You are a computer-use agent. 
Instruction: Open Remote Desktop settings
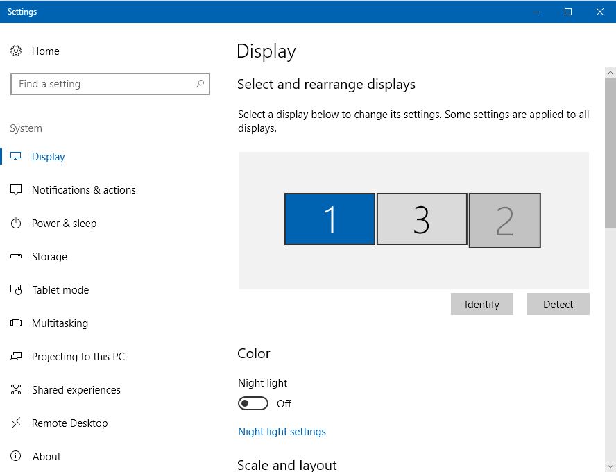click(x=69, y=423)
